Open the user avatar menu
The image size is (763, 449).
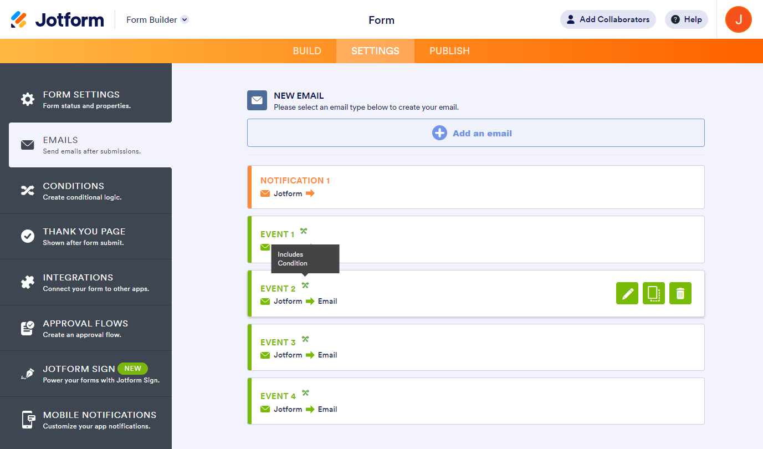pyautogui.click(x=738, y=19)
